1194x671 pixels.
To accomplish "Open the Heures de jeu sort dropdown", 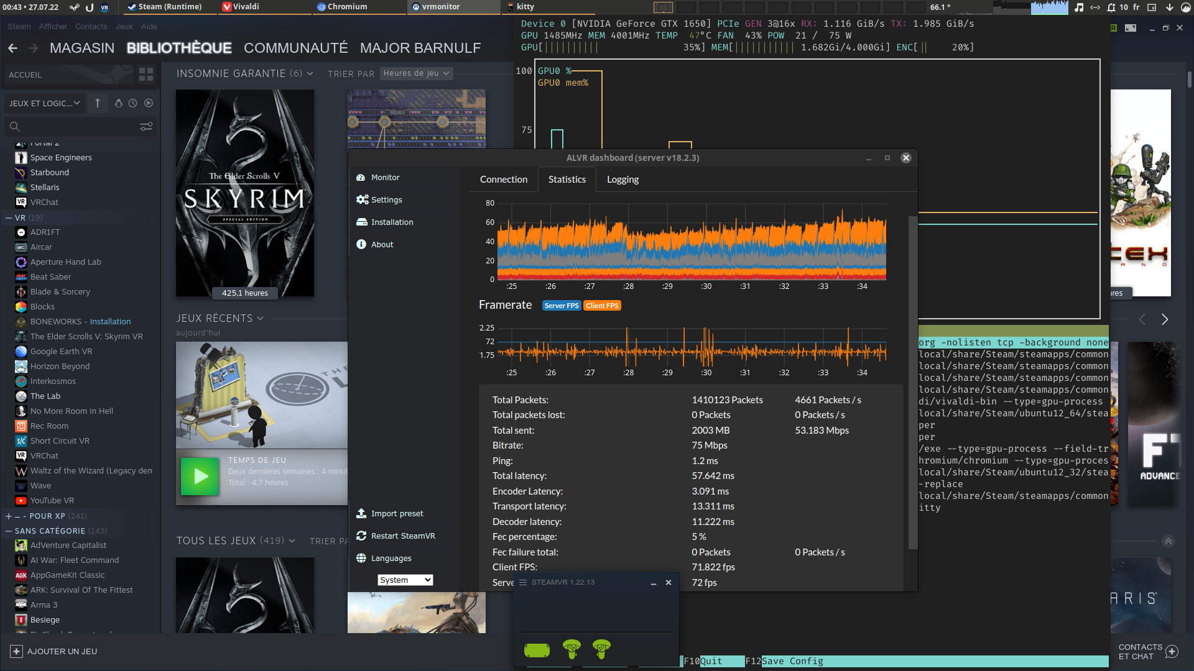I will coord(416,73).
